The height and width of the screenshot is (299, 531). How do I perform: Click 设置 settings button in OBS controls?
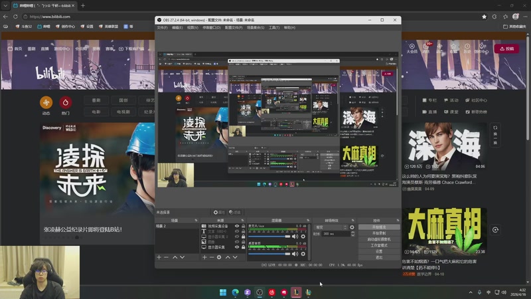(379, 252)
